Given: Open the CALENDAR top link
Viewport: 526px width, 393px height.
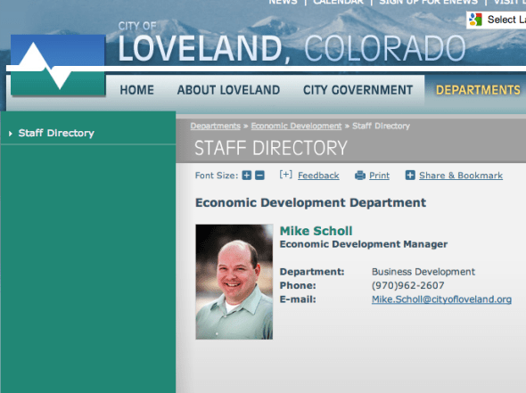Looking at the screenshot, I should (x=338, y=2).
